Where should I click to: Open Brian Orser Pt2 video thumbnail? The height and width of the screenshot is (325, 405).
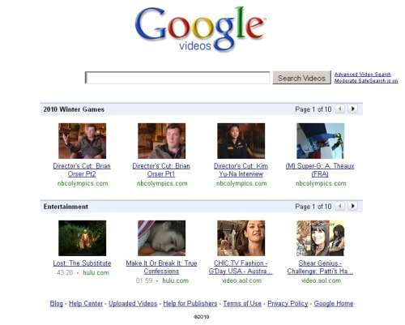pyautogui.click(x=82, y=141)
